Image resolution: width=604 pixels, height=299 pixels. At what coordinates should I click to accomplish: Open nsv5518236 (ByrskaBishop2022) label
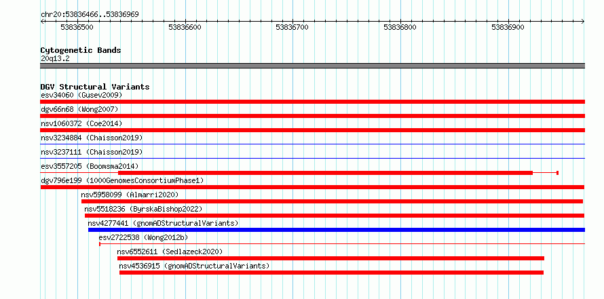pyautogui.click(x=143, y=209)
